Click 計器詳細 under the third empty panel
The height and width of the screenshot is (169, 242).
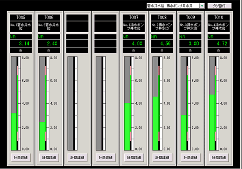click(x=77, y=158)
